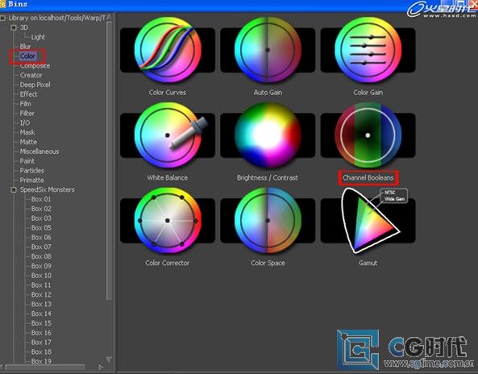Open Box 15 in the tree
This screenshot has width=478, height=374.
(41, 323)
